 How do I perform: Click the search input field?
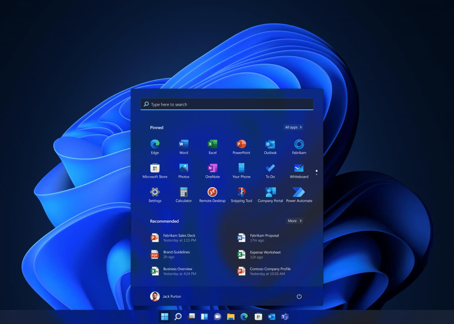pos(227,104)
